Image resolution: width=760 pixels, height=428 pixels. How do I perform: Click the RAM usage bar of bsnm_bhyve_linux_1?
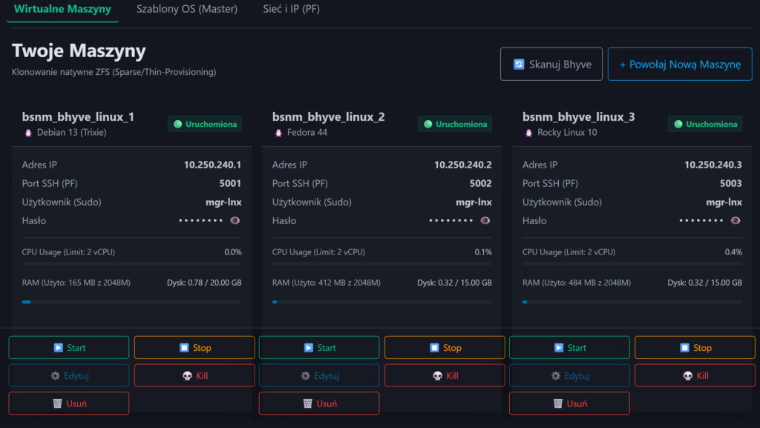131,302
